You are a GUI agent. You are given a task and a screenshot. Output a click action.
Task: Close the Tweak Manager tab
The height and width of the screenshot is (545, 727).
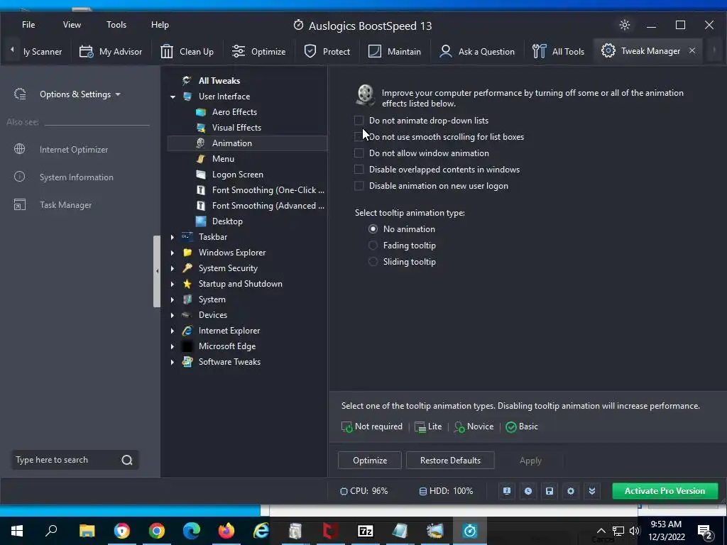click(x=692, y=50)
